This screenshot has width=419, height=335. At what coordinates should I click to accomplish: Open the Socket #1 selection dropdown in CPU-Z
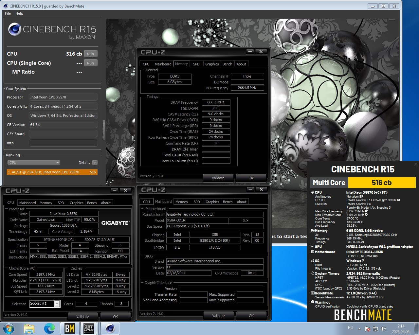pyautogui.click(x=45, y=304)
